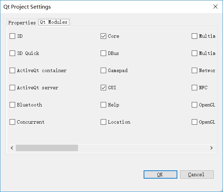
Task: Enable the Concurrent module
Action: point(12,122)
